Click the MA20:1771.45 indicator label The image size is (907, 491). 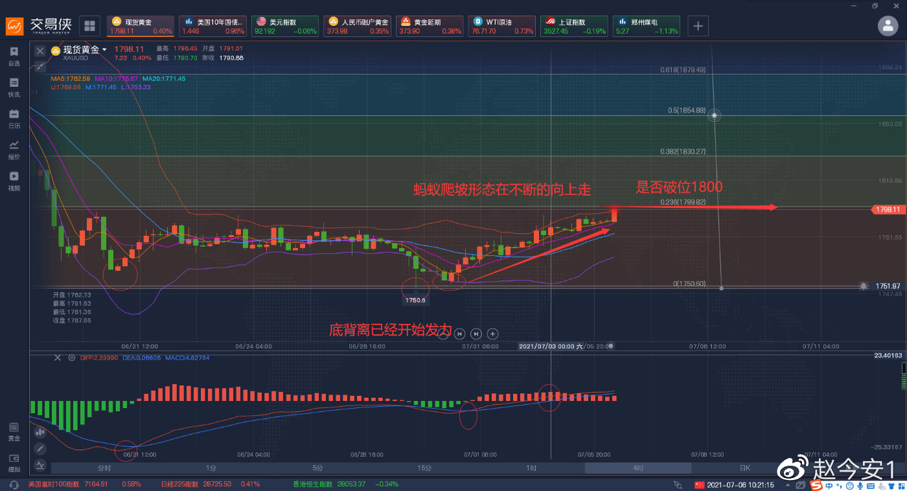pos(164,78)
